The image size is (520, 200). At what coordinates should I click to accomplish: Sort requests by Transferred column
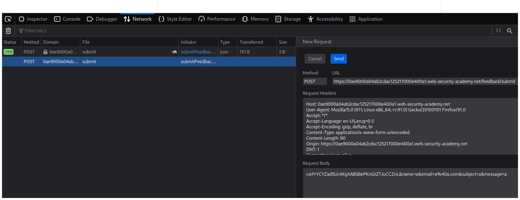point(251,42)
